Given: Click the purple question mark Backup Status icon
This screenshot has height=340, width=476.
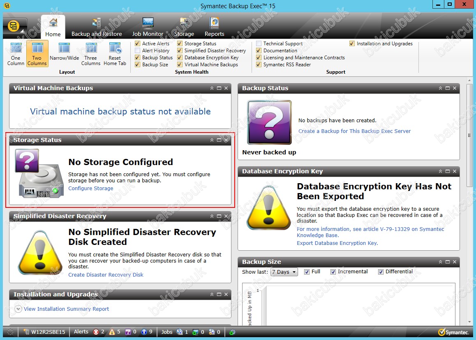Looking at the screenshot, I should click(x=269, y=122).
